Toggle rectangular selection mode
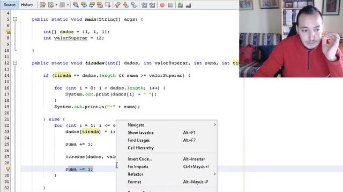Image resolution: width=343 pixels, height=192 pixels. (108, 5)
